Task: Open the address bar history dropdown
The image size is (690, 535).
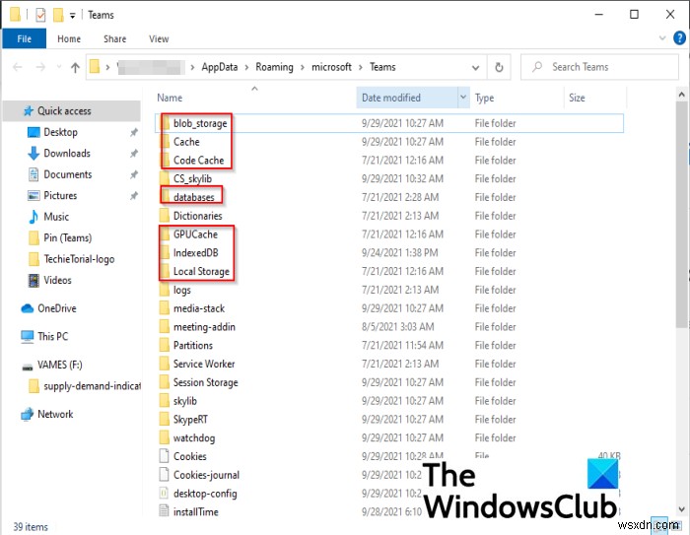Action: [475, 67]
